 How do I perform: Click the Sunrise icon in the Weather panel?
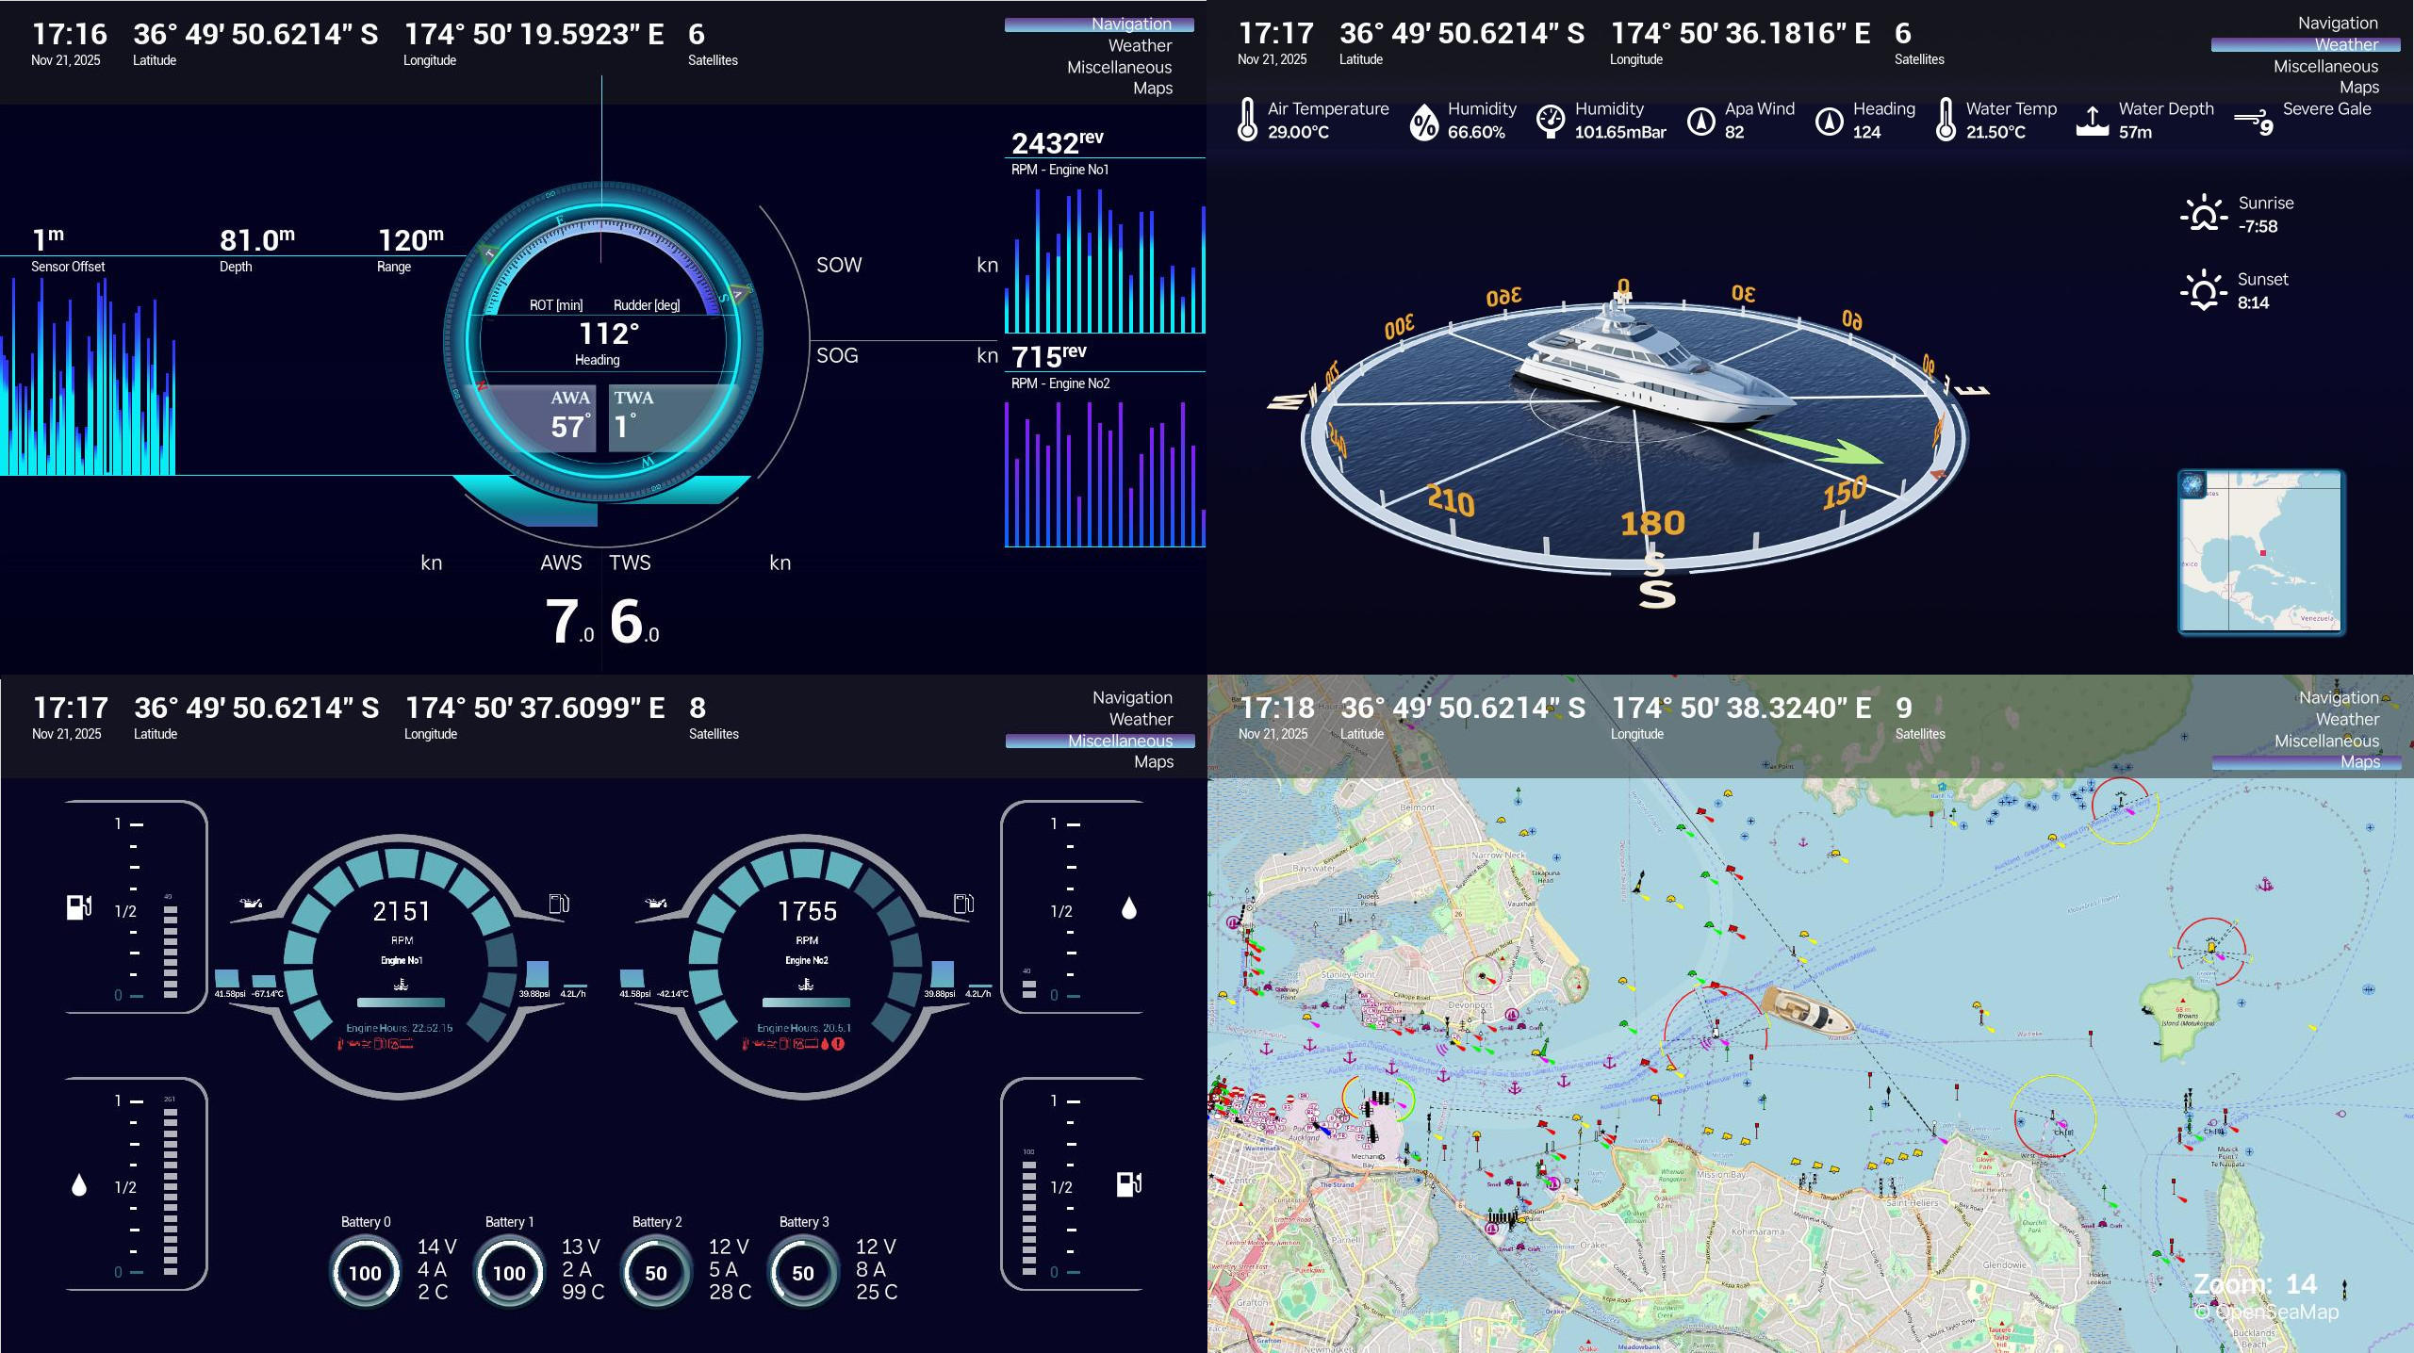[x=2205, y=213]
